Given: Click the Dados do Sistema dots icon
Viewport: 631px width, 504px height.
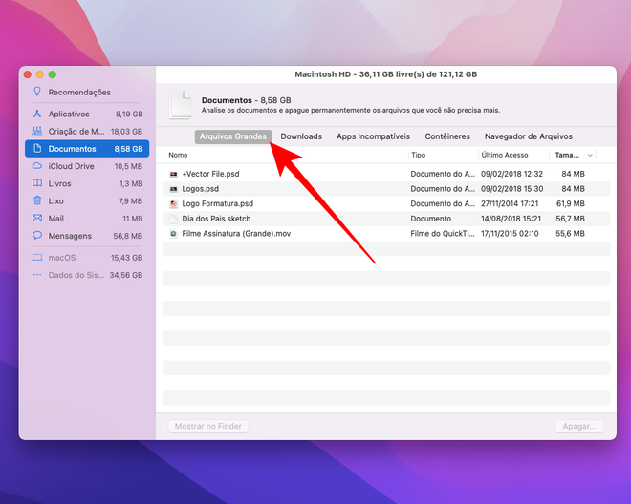Looking at the screenshot, I should pos(37,275).
